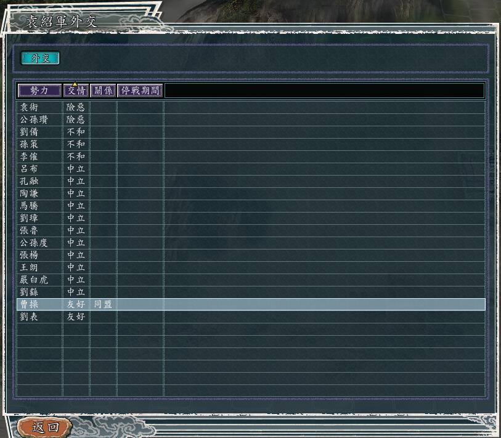The width and height of the screenshot is (501, 438).
Task: Click 中立 status in 公孫度 row
Action: click(x=76, y=243)
